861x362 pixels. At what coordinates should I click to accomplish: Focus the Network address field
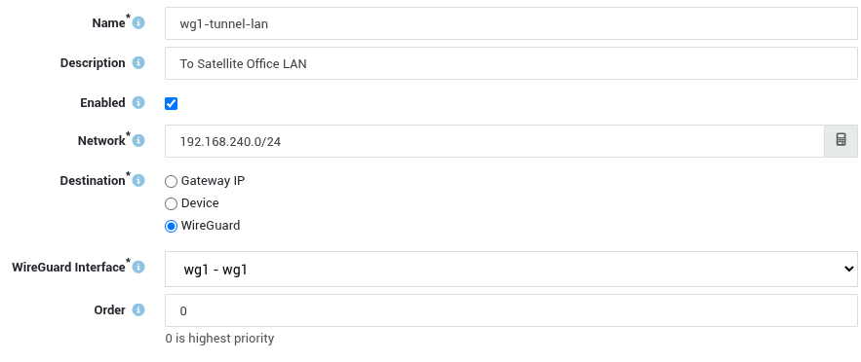pos(494,141)
